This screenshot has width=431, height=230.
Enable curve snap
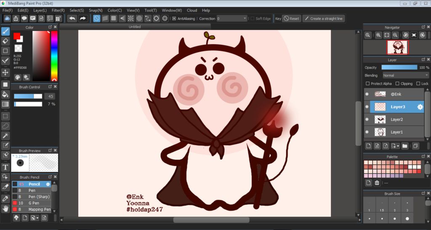click(148, 19)
